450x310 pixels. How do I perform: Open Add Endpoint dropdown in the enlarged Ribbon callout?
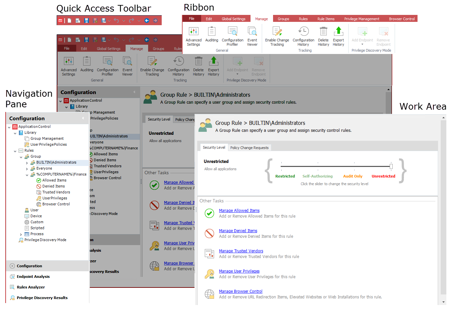point(362,44)
